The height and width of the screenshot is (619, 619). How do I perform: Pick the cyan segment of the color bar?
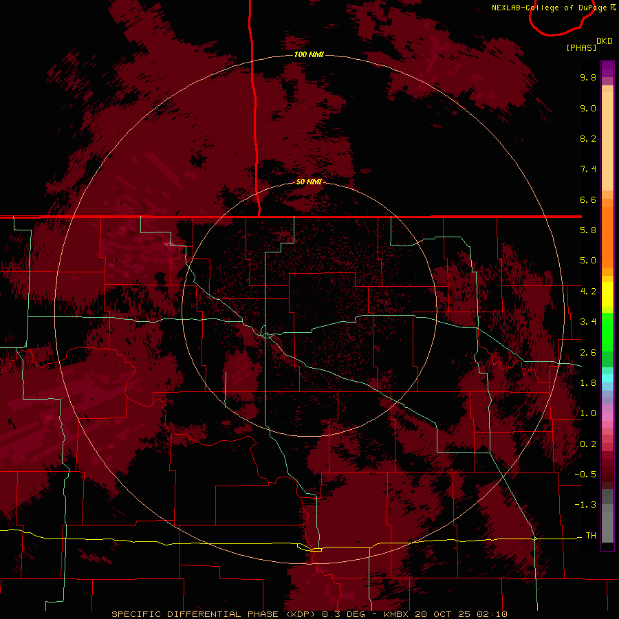(x=607, y=378)
